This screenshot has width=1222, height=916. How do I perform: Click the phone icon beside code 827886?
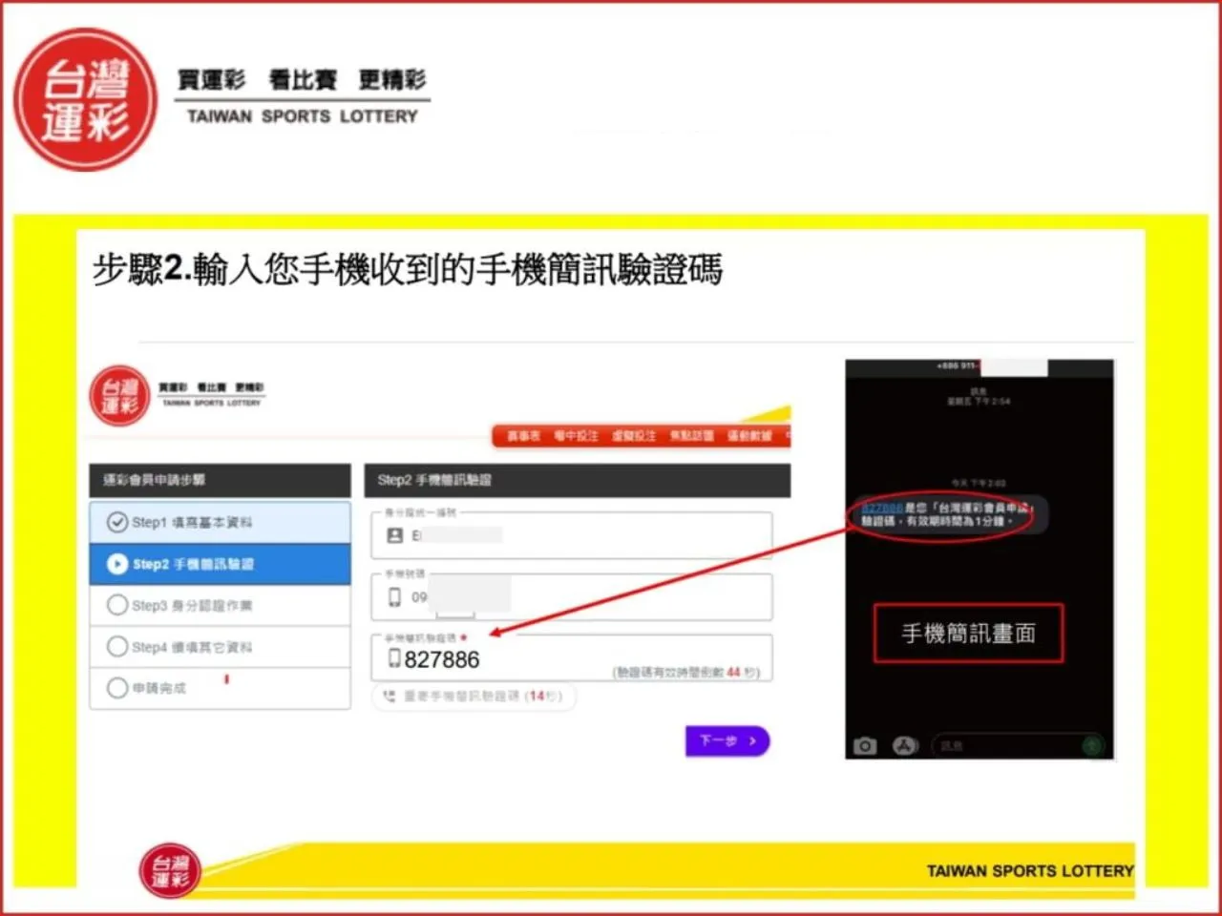tap(394, 658)
